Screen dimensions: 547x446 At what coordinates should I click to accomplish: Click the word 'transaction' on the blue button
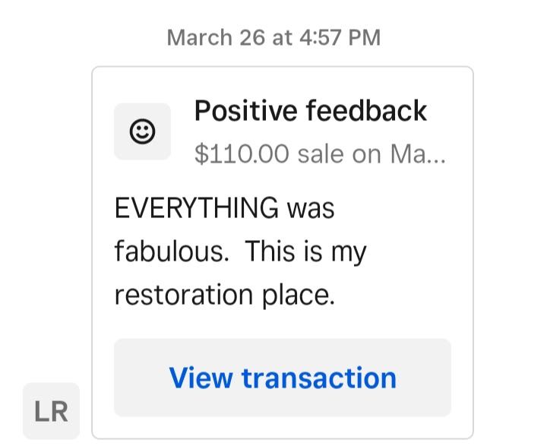pyautogui.click(x=319, y=378)
